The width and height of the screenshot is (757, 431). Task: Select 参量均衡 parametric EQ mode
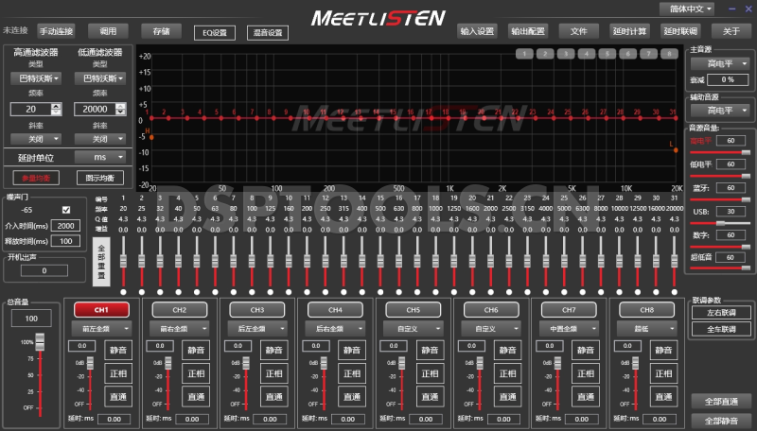(x=36, y=178)
